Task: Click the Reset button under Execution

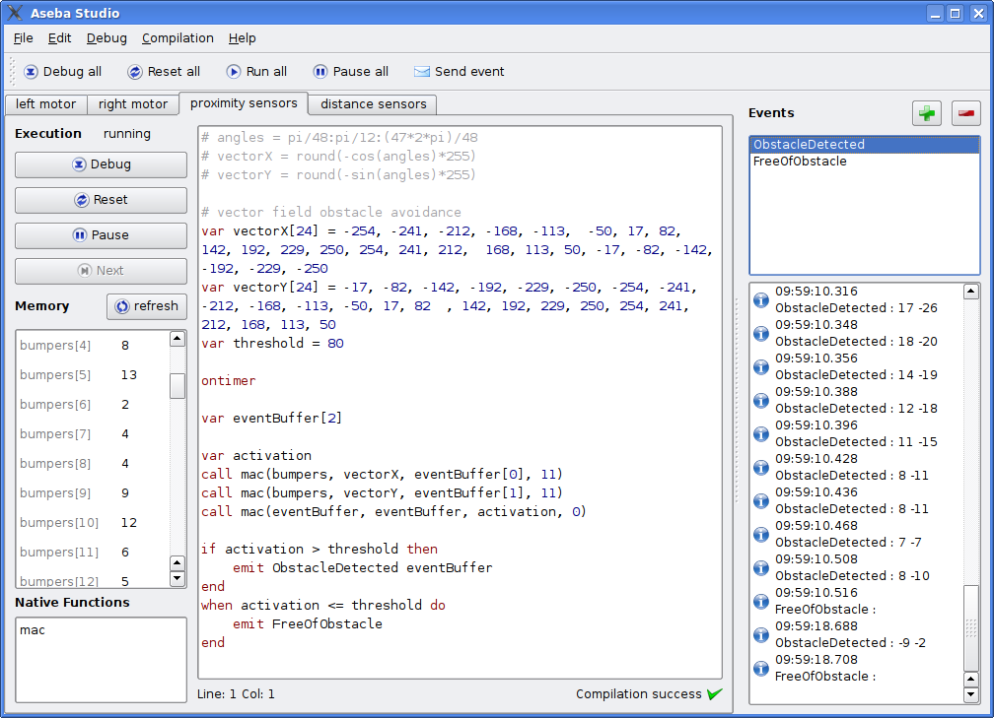Action: click(x=101, y=200)
